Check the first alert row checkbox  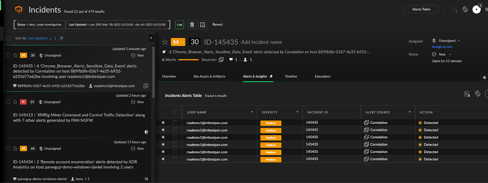(175, 122)
